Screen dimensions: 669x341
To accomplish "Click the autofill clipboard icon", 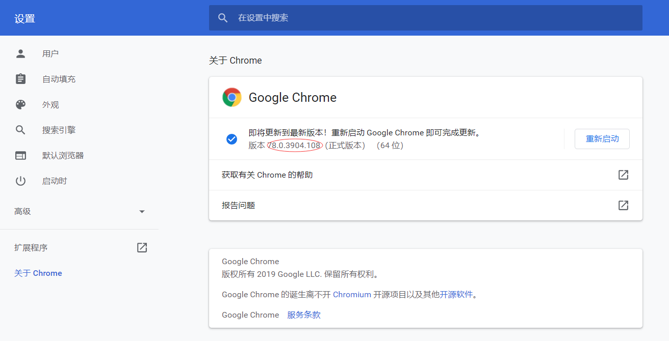I will point(20,79).
